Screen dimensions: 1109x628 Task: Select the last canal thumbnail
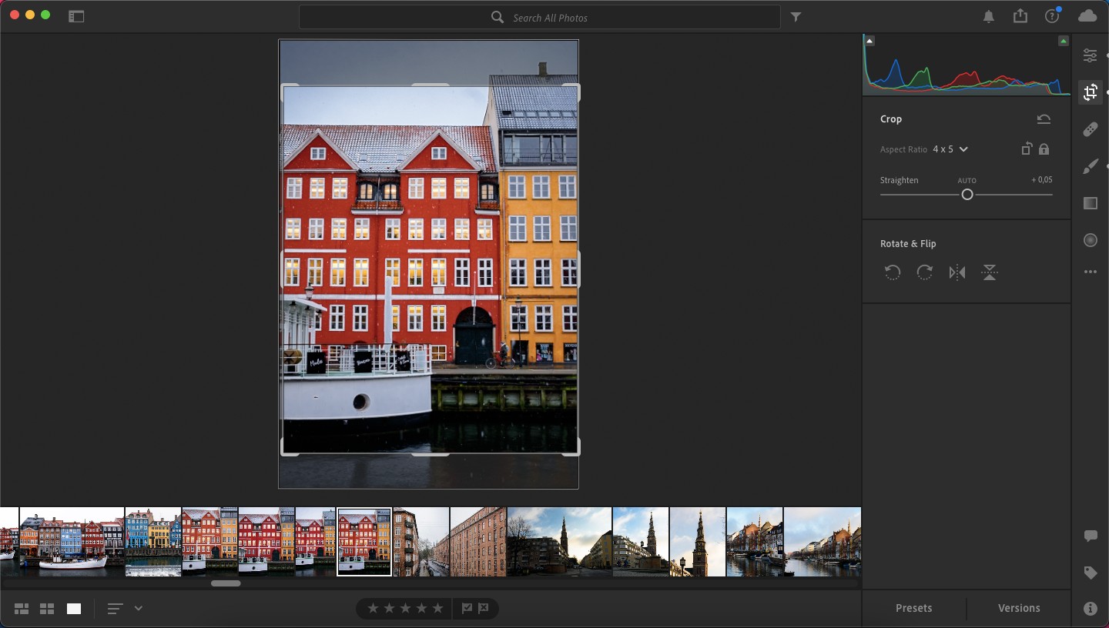point(823,542)
